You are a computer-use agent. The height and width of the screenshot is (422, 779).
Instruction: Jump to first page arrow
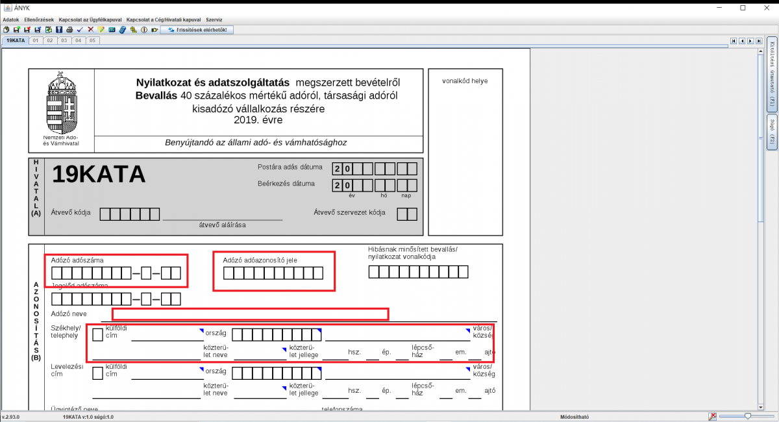[x=734, y=40]
